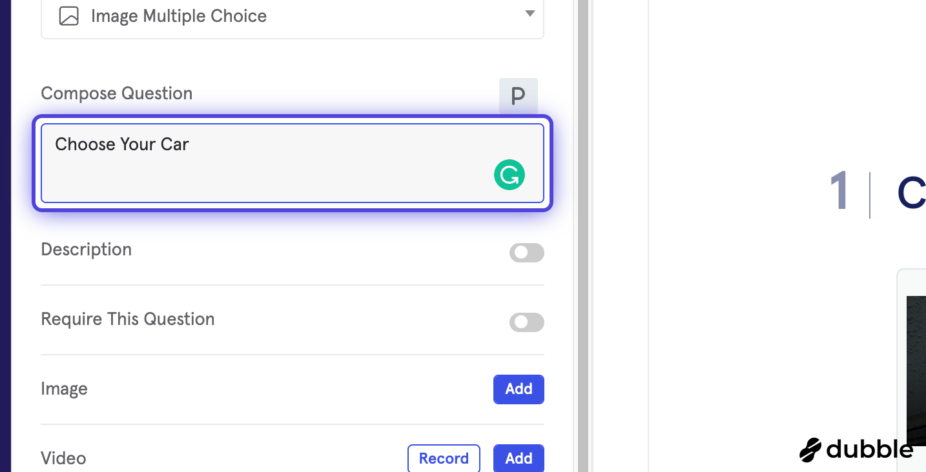Turn on the Require This Question switch
The image size is (926, 472).
point(527,322)
